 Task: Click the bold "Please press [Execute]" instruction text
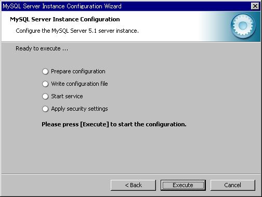click(114, 124)
